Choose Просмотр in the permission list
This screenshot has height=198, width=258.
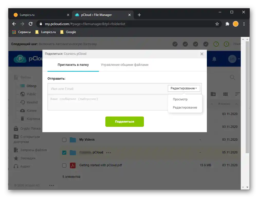(180, 99)
